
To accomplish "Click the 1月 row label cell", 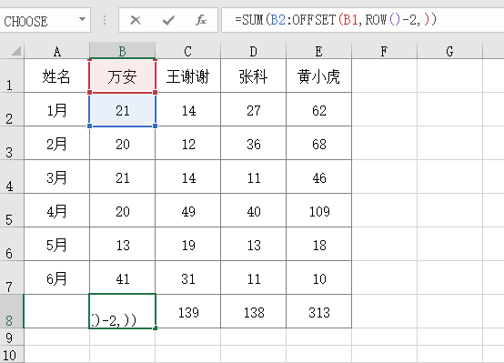I will (x=57, y=110).
